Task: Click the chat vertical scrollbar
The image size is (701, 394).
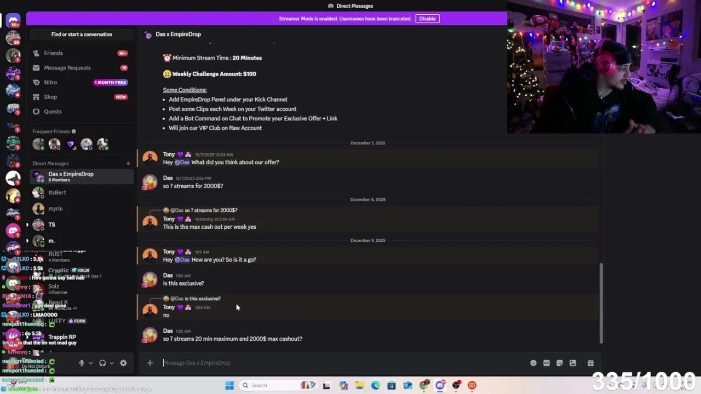Action: pyautogui.click(x=601, y=303)
